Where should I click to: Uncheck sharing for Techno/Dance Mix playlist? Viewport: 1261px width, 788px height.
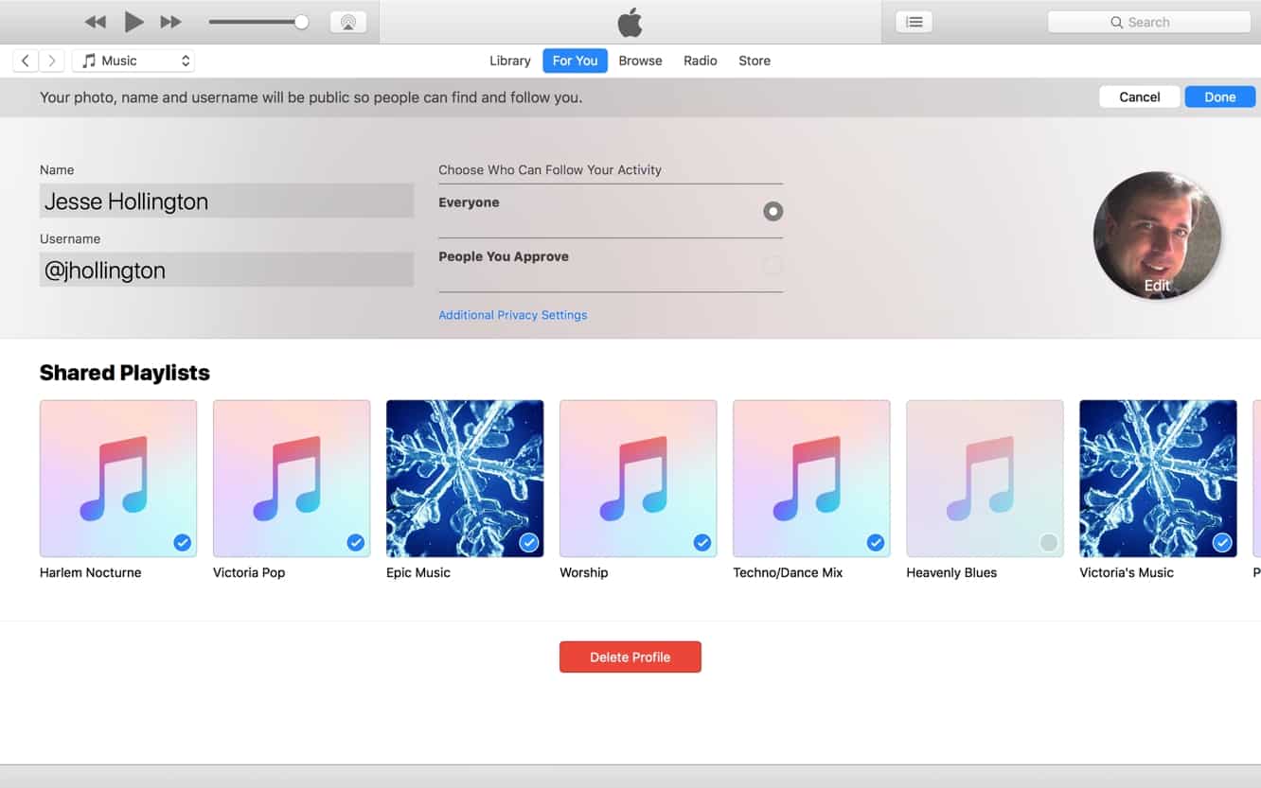875,542
